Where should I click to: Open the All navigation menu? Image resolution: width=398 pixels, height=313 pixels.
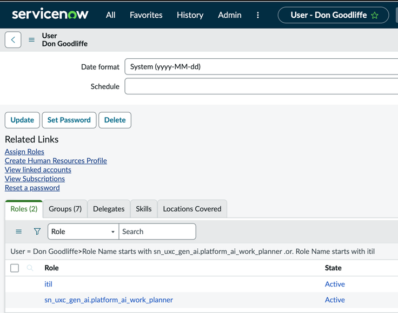pos(111,15)
